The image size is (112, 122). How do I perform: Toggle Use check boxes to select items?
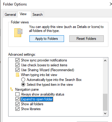coord(18,65)
